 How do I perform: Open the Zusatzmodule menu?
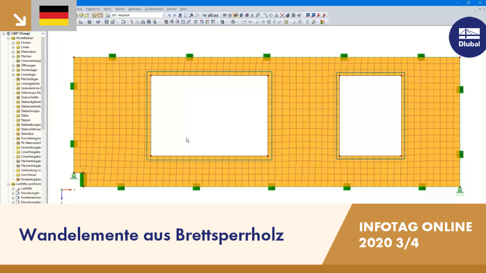point(154,9)
